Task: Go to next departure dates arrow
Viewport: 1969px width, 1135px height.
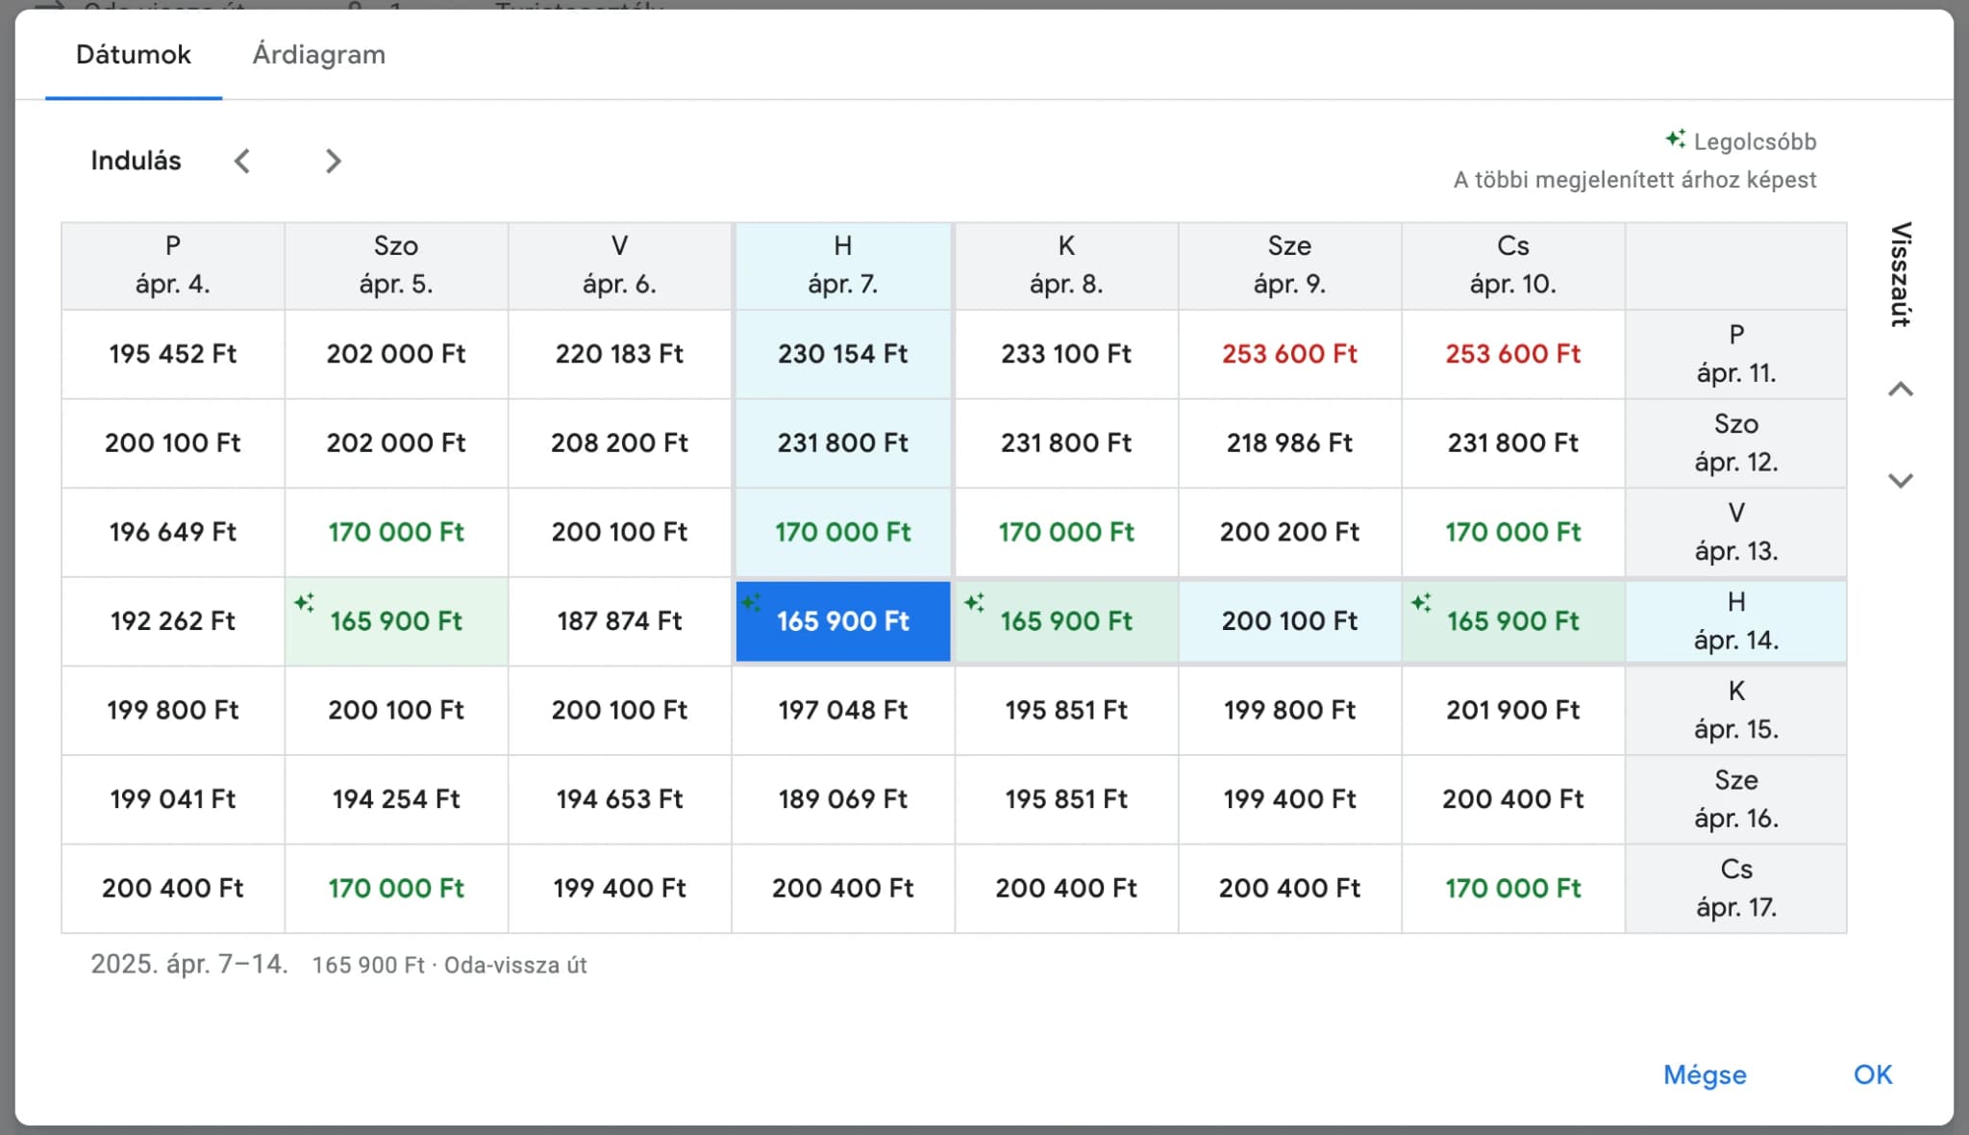Action: [x=333, y=161]
